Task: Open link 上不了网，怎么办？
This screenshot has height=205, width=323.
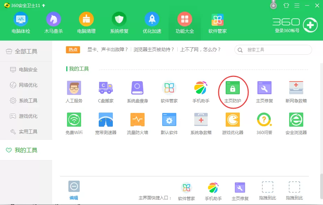Action: coord(201,49)
